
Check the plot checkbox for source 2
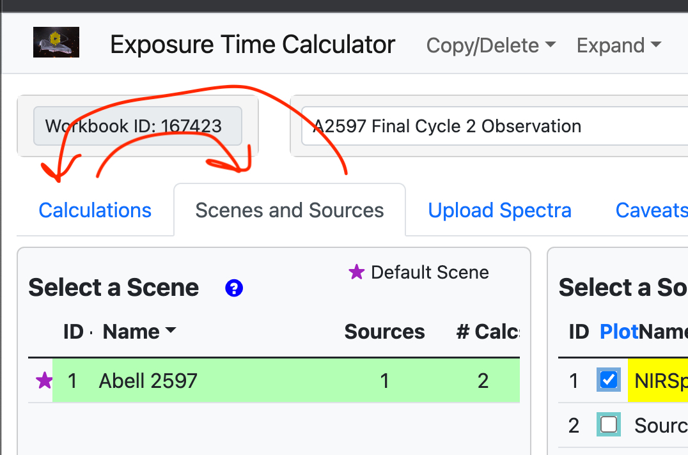coord(609,425)
